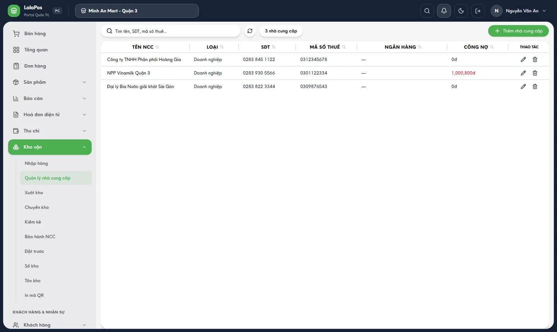Delete the NPP Vinamilk Quận 3 row

tap(535, 73)
